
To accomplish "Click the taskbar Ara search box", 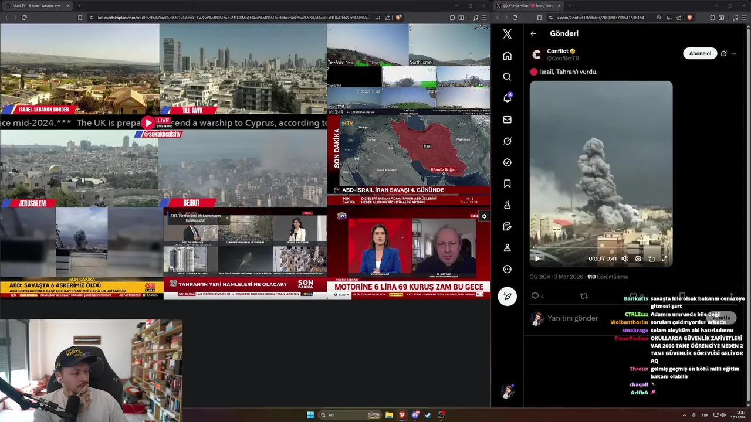I will pos(350,415).
